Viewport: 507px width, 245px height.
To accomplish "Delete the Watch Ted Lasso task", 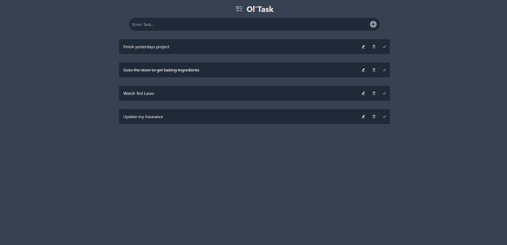I will tap(374, 93).
